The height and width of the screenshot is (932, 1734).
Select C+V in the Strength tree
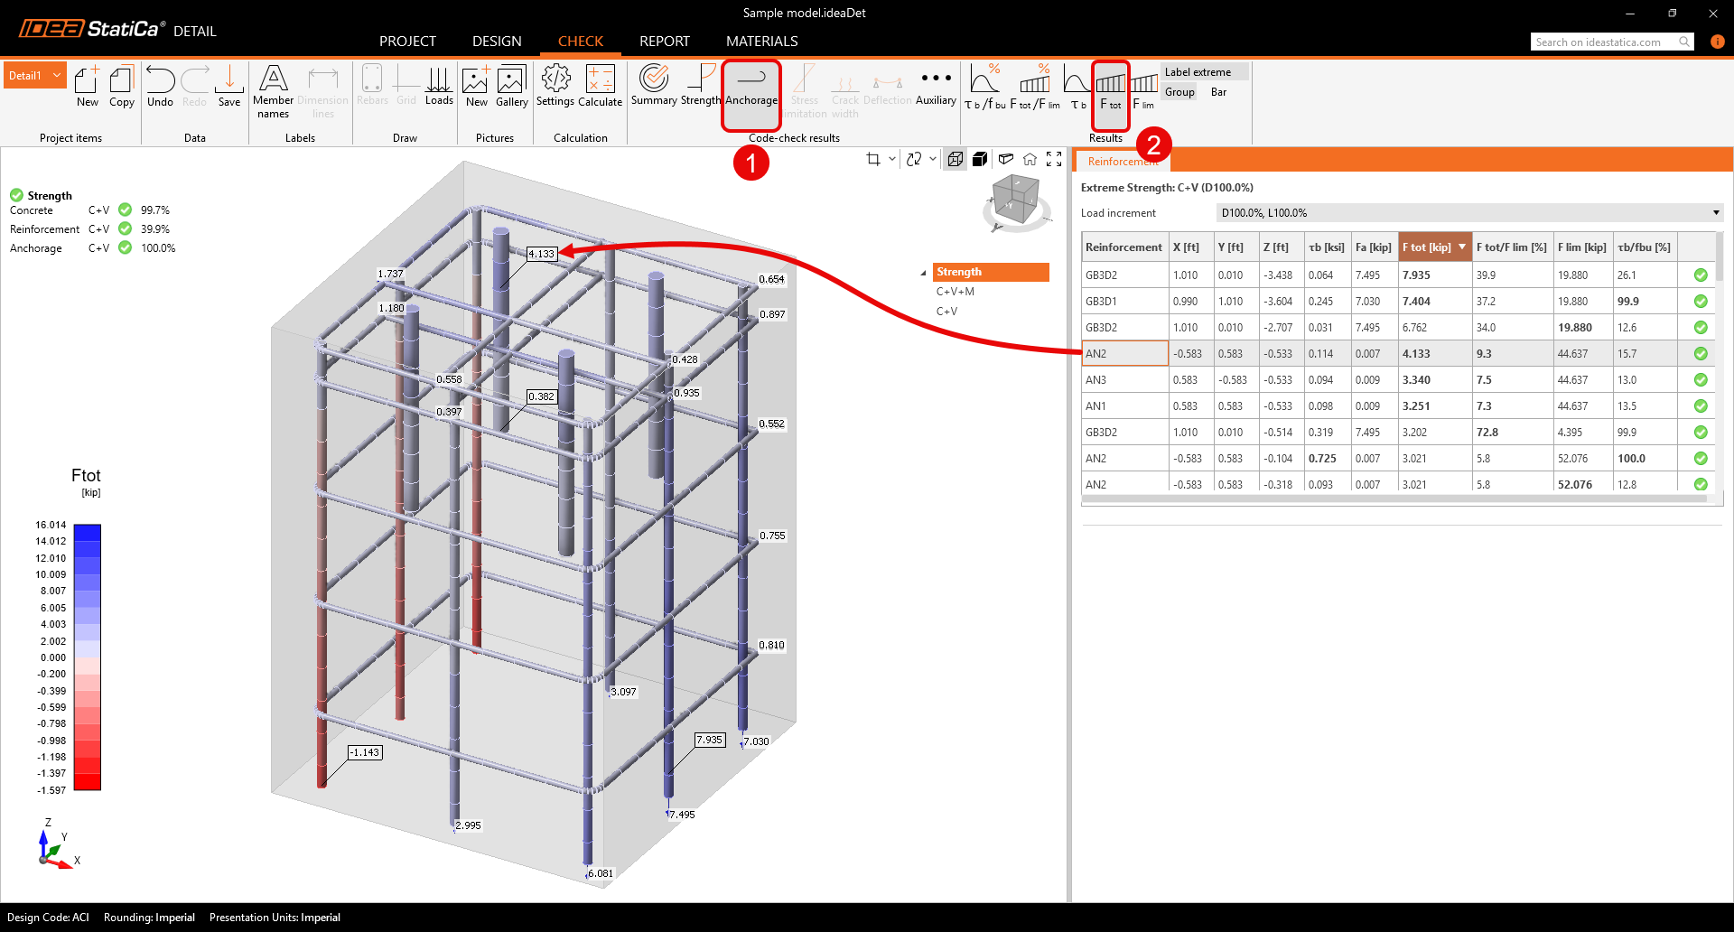pyautogui.click(x=946, y=312)
